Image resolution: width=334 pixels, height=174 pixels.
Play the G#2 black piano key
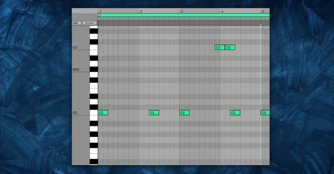coord(94,69)
